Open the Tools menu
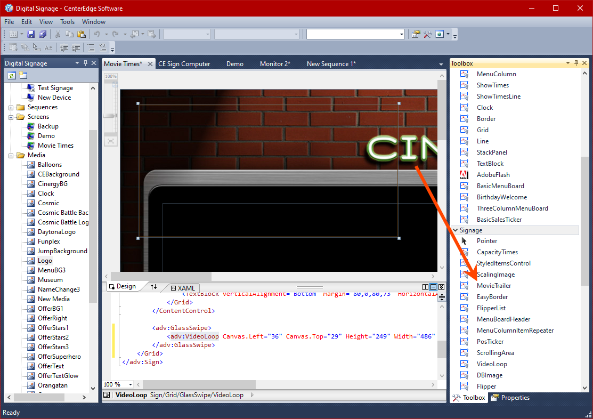 click(x=67, y=22)
